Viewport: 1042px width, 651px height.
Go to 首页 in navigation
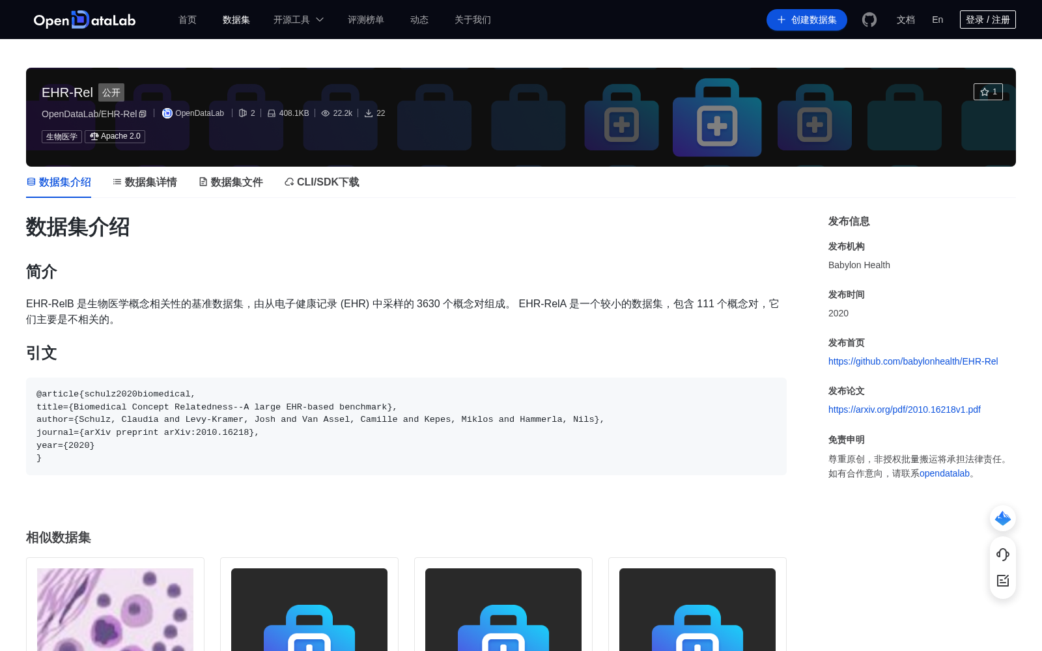point(188,20)
